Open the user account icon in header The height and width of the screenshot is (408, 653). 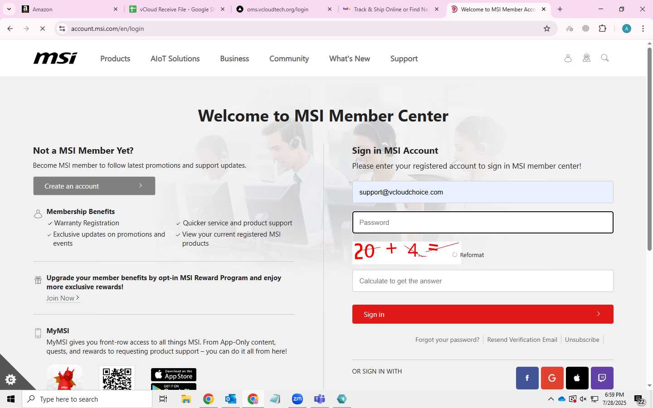[x=568, y=58]
